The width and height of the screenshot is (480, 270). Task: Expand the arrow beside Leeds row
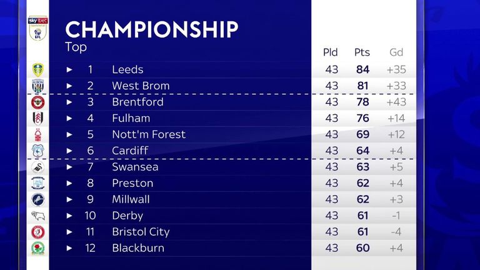point(69,70)
